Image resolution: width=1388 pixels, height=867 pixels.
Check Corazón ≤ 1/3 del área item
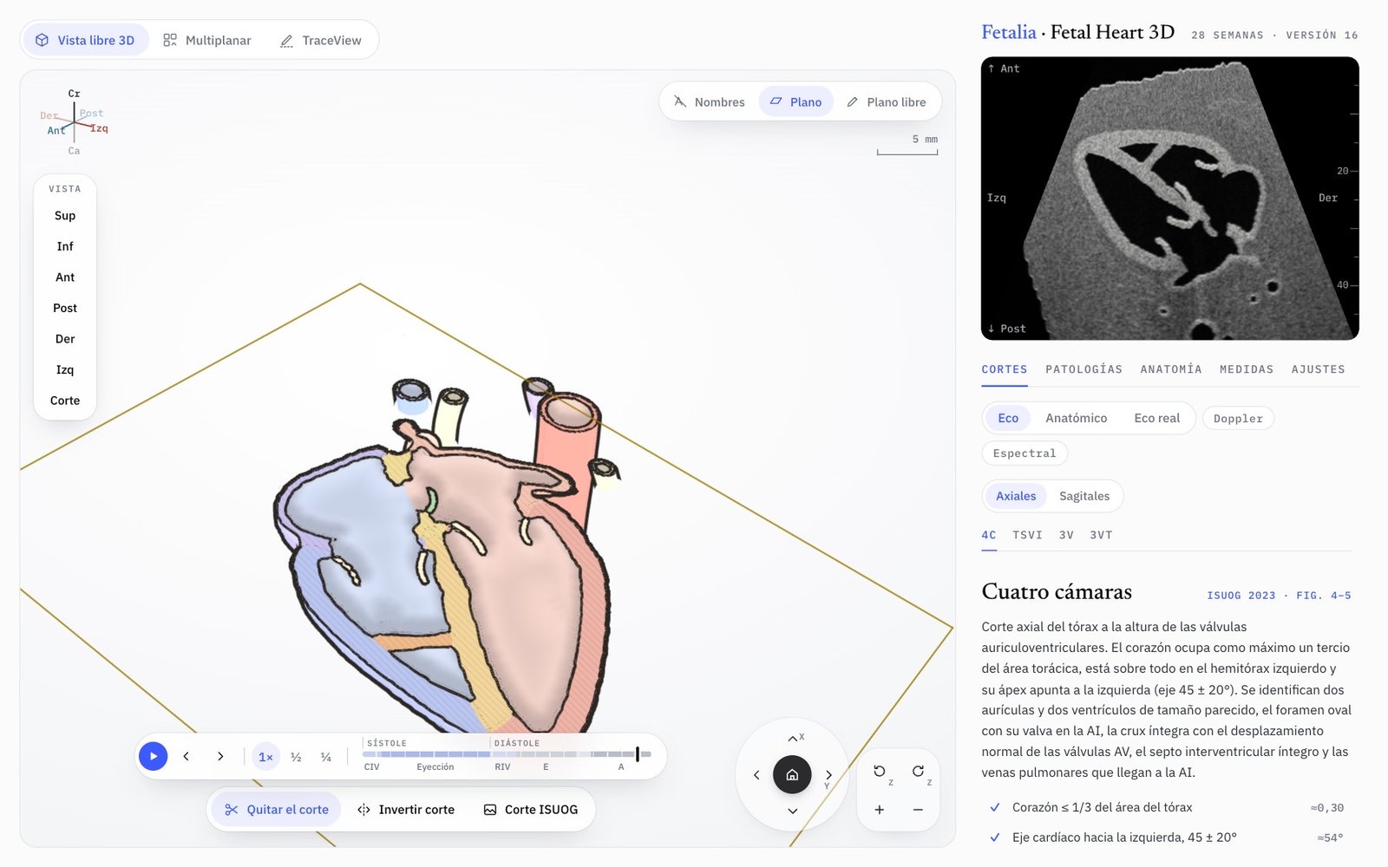point(1166,807)
